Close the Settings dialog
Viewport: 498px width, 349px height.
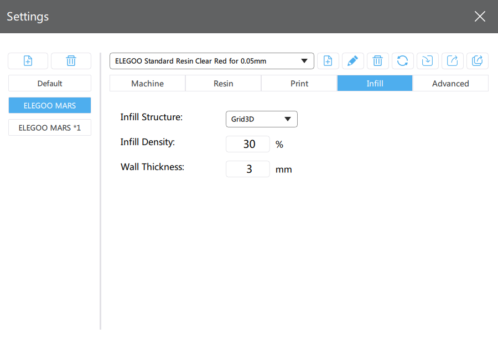[480, 16]
